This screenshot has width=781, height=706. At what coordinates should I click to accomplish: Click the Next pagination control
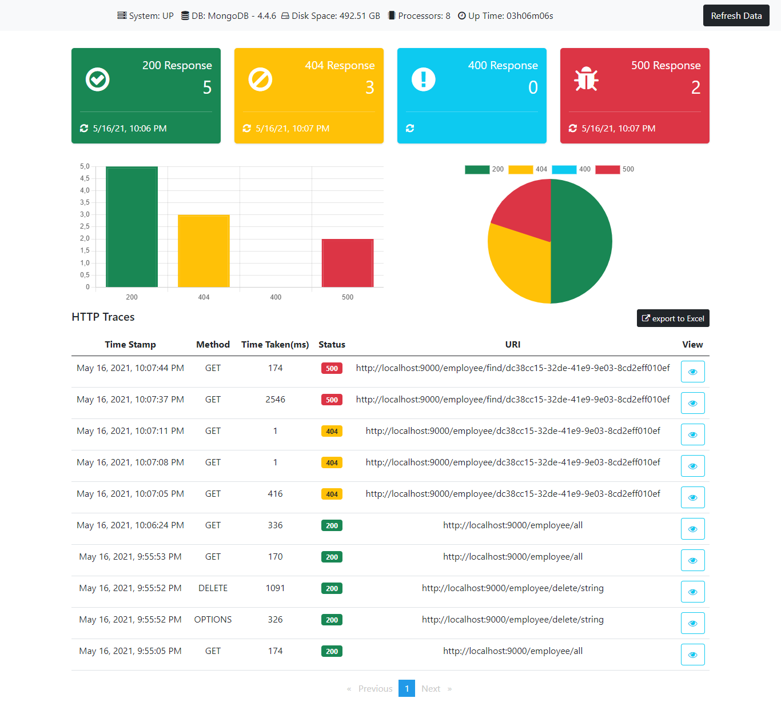(431, 688)
